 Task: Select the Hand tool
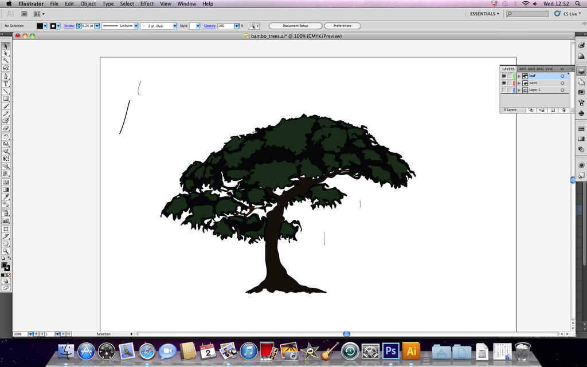(x=6, y=244)
